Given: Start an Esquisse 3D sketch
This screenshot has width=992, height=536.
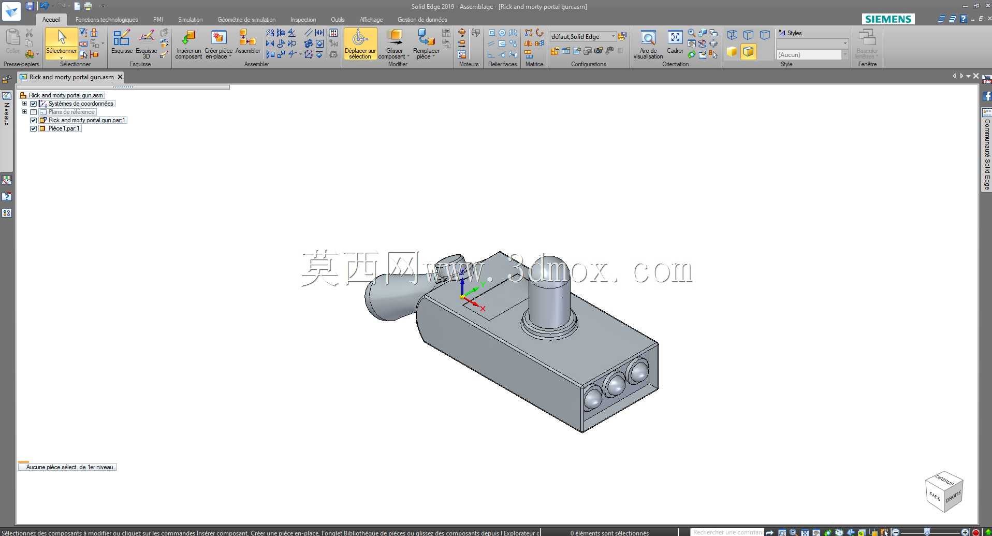Looking at the screenshot, I should coord(146,44).
